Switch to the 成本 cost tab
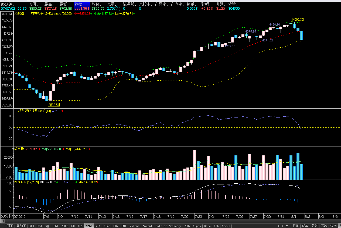This screenshot has height=228, width=341. tap(305, 226)
